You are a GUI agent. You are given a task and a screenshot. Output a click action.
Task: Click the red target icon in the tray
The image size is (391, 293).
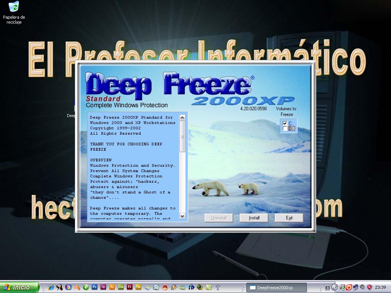(x=349, y=287)
